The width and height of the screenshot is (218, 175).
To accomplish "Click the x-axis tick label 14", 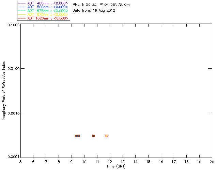I will click(x=136, y=162).
